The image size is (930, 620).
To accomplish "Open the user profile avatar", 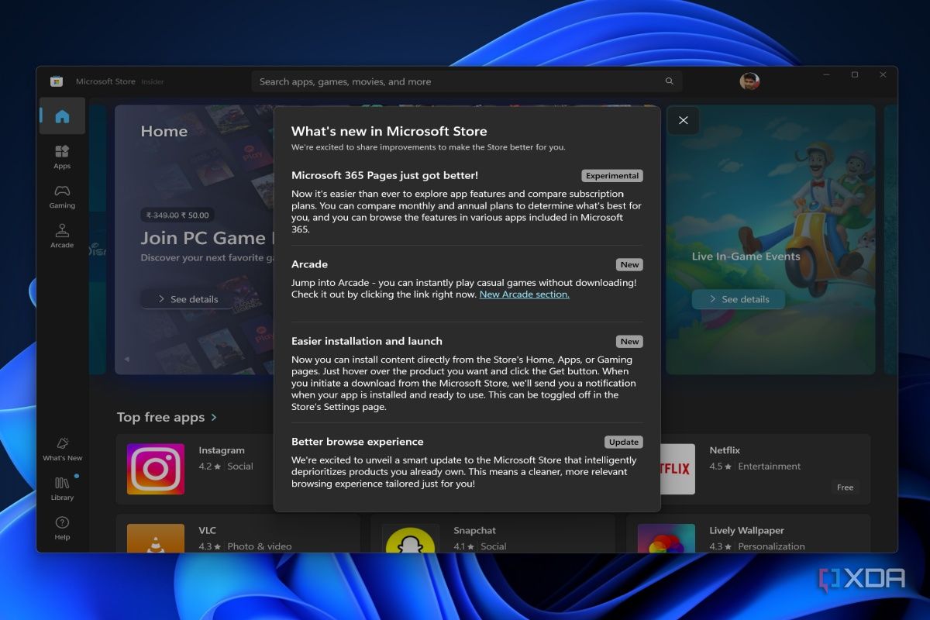I will click(749, 81).
